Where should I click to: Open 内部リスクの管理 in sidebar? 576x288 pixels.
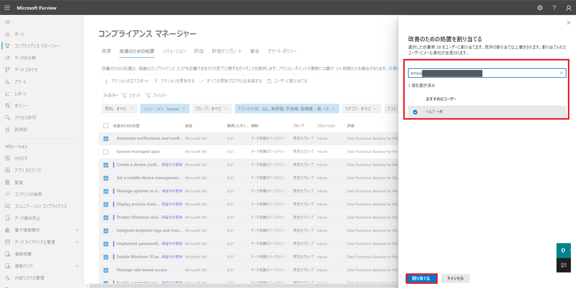(29, 278)
